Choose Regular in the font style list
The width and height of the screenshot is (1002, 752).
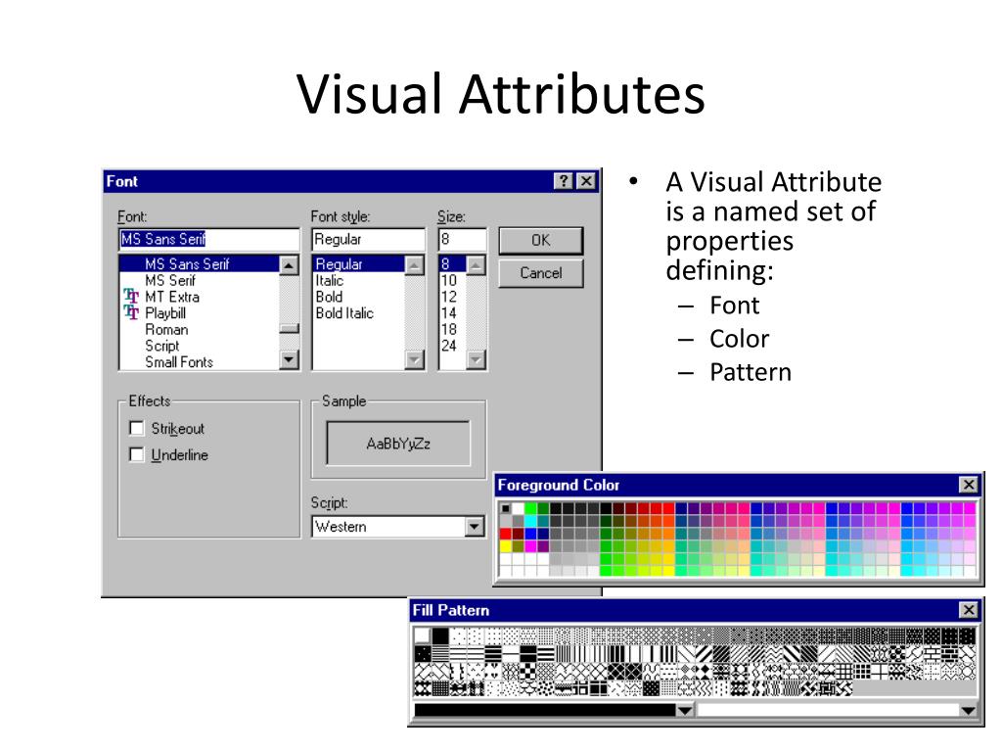[x=358, y=263]
